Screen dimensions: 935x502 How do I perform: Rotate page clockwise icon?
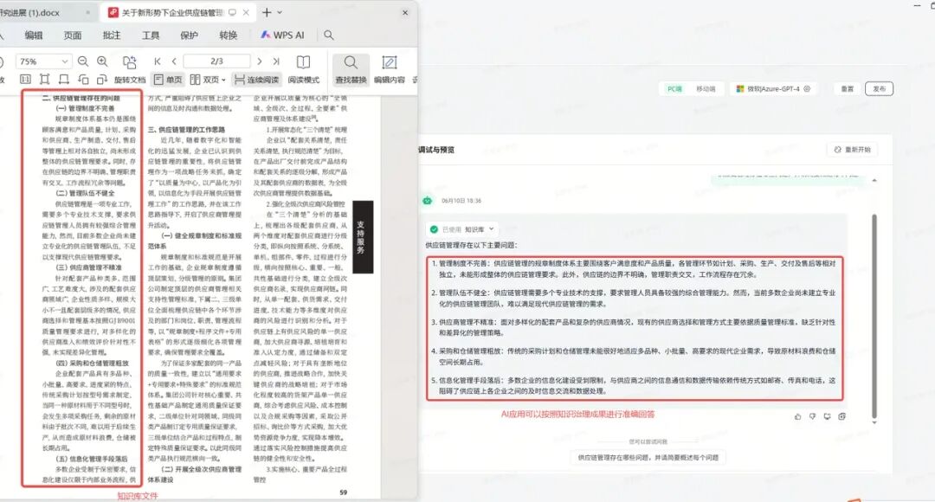click(x=102, y=80)
